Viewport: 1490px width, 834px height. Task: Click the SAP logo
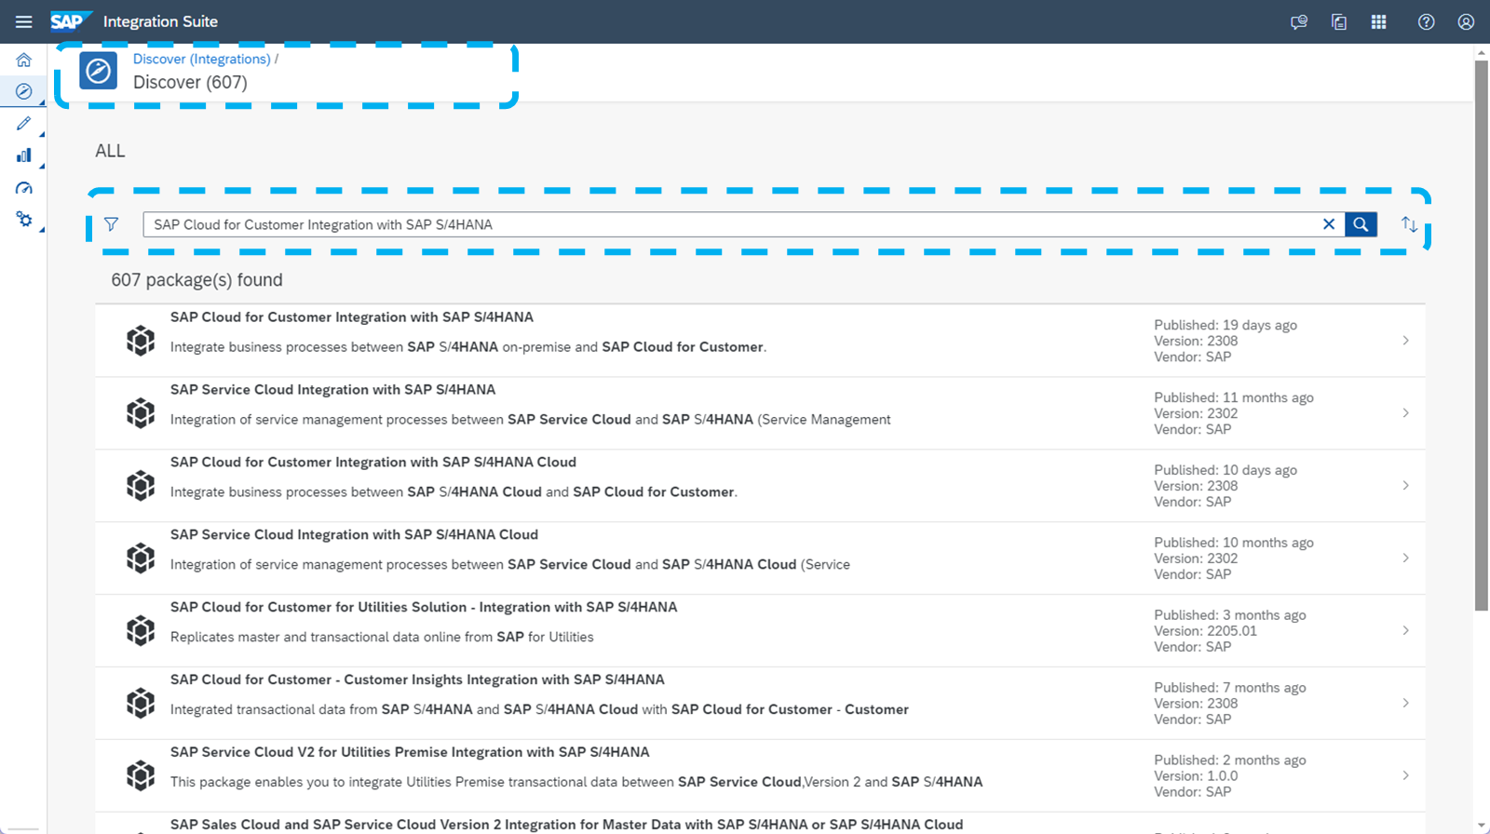tap(71, 21)
